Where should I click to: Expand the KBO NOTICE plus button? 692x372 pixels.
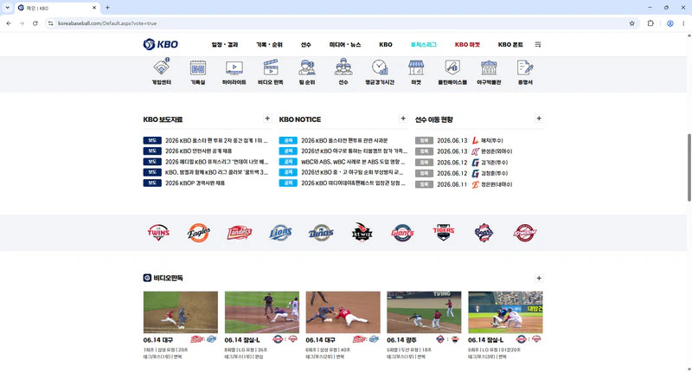403,119
